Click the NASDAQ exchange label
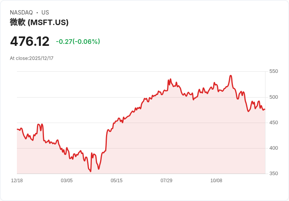289x201 pixels. (x=21, y=13)
